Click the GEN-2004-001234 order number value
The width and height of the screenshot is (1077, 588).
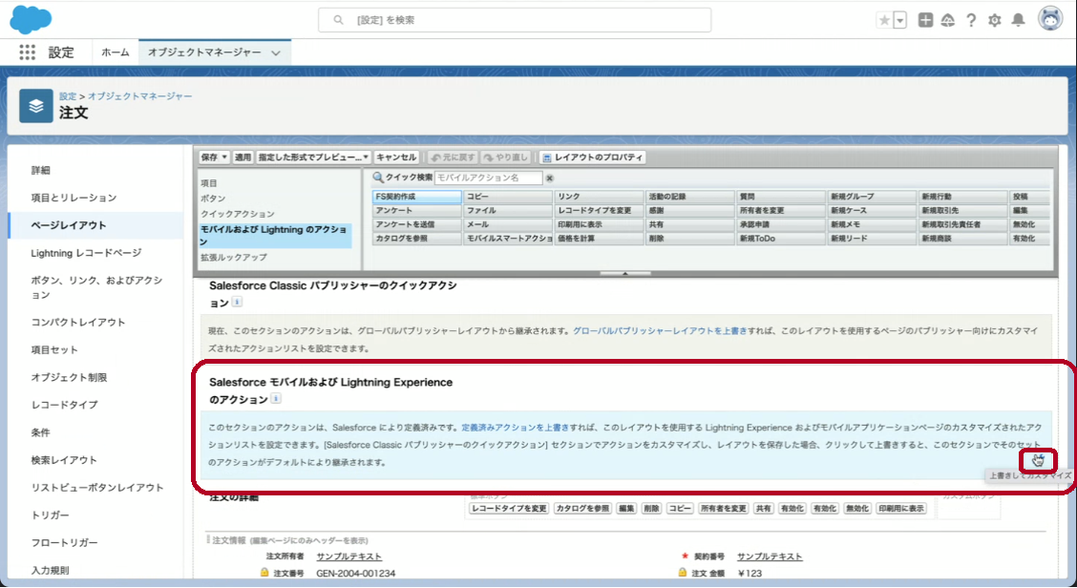tap(356, 573)
